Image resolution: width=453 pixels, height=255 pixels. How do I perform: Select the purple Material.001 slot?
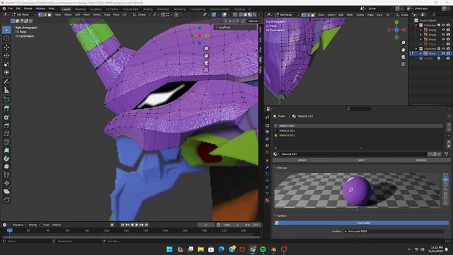coord(358,126)
